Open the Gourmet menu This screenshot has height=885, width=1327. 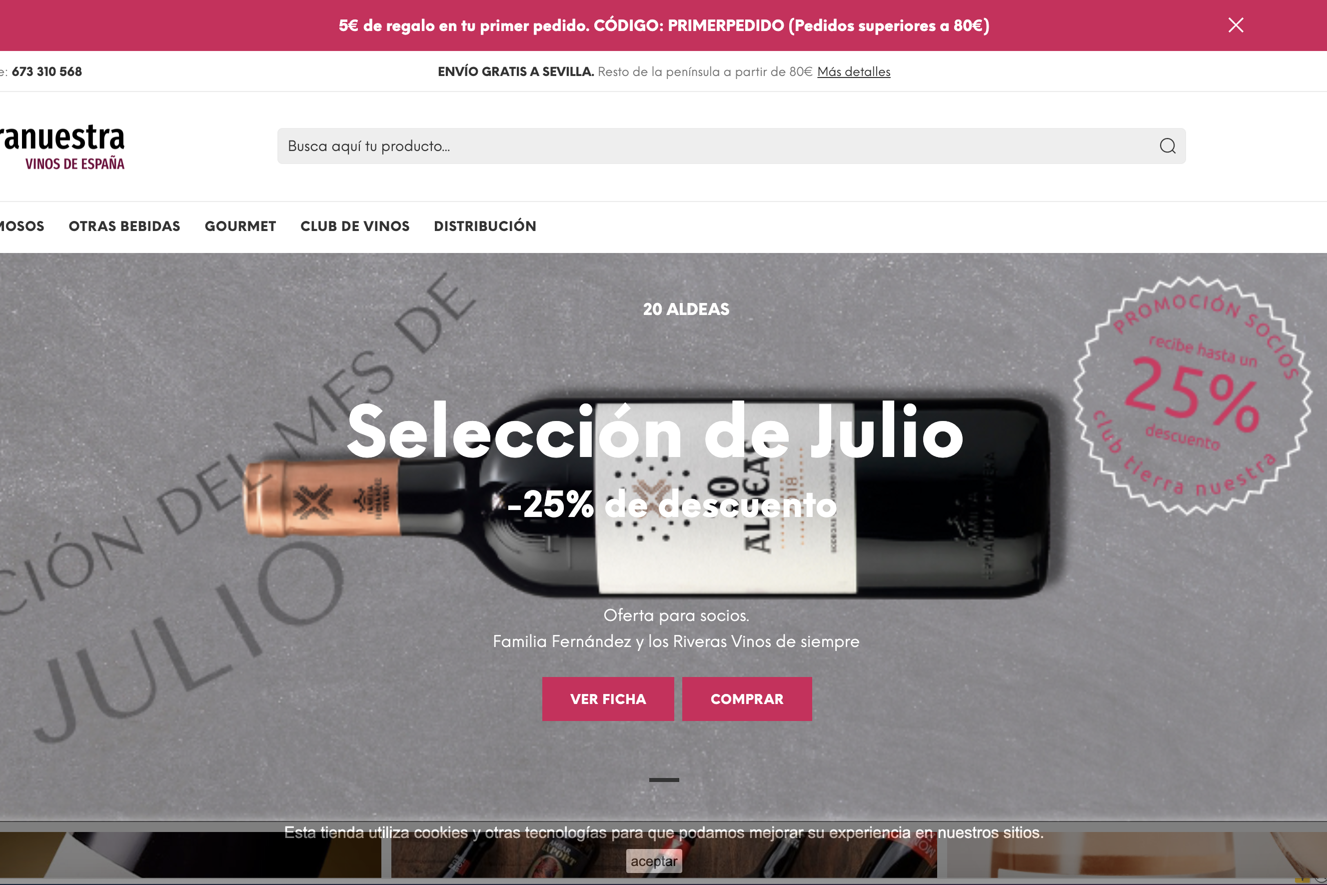[x=240, y=226]
